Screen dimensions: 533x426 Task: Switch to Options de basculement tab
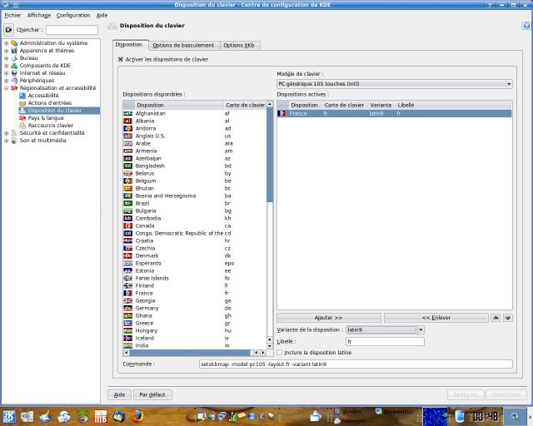(183, 45)
